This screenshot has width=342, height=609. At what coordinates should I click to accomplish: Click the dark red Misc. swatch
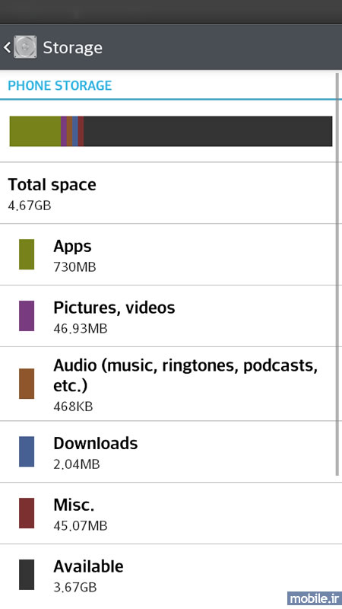27,513
